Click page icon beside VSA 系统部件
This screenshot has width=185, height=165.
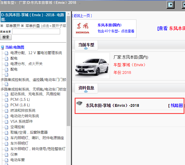pyautogui.click(x=7, y=122)
